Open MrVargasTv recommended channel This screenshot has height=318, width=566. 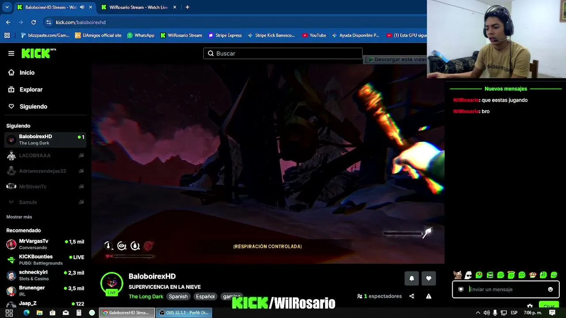click(45, 244)
